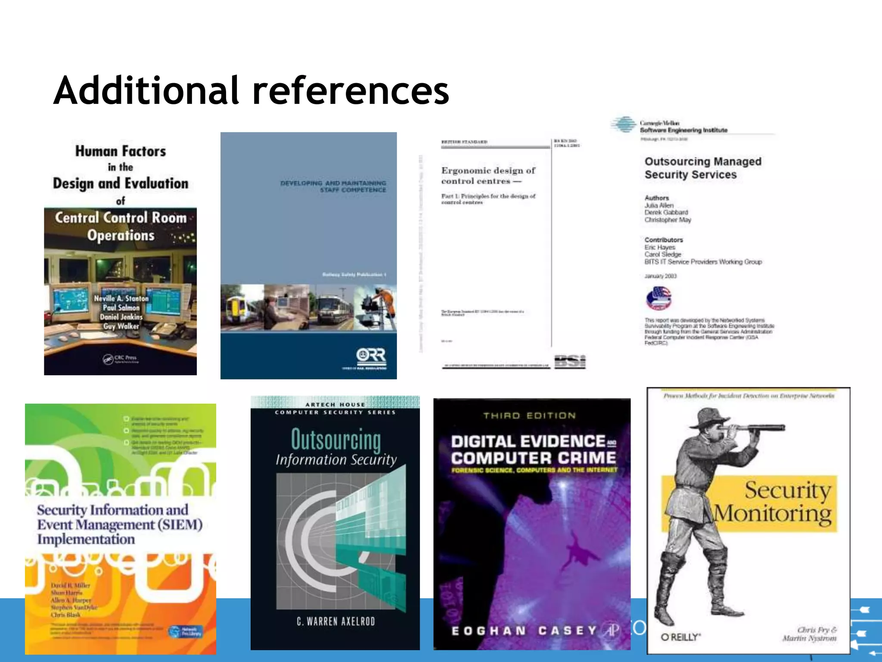Viewport: 882px width, 662px height.
Task: Select the Ergonomic design of control centres document
Action: click(x=503, y=253)
